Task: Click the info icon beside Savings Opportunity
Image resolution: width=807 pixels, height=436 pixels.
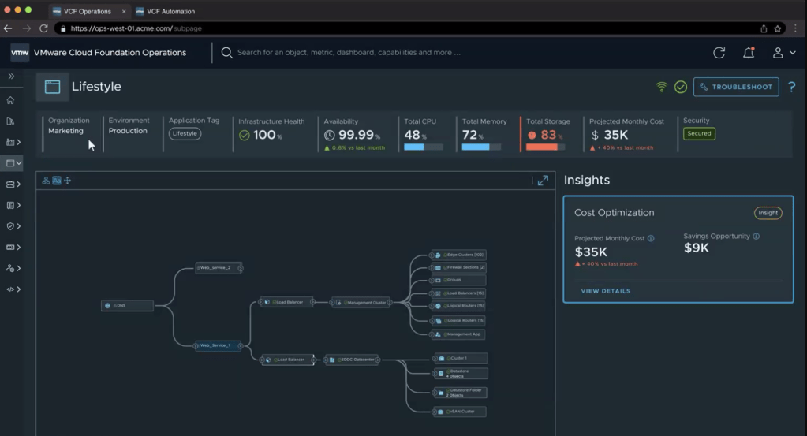Action: point(756,236)
